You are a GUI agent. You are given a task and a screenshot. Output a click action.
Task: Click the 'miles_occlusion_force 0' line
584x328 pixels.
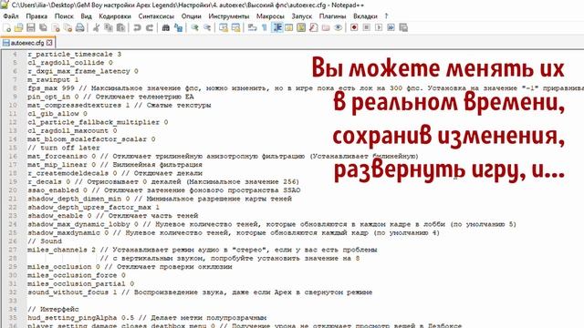pos(77,275)
